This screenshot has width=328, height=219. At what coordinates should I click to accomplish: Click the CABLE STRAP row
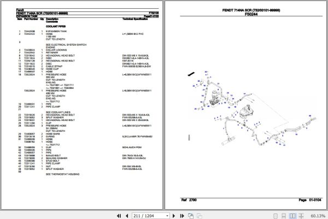pos(84,66)
